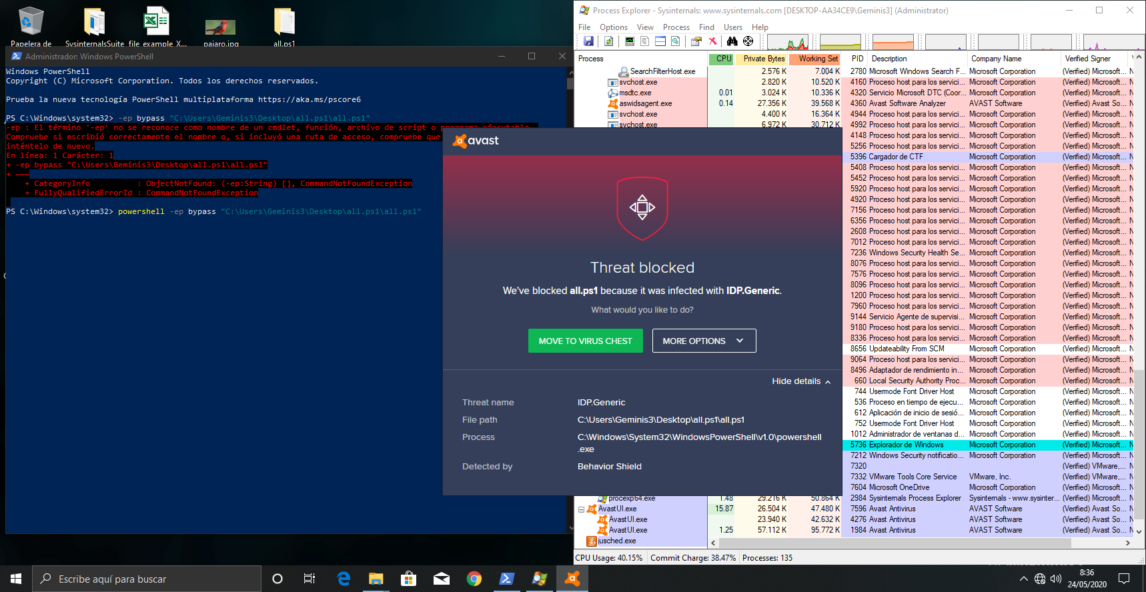Click the Refresh Now toolbar icon
Viewport: 1146px width, 592px height.
click(608, 41)
